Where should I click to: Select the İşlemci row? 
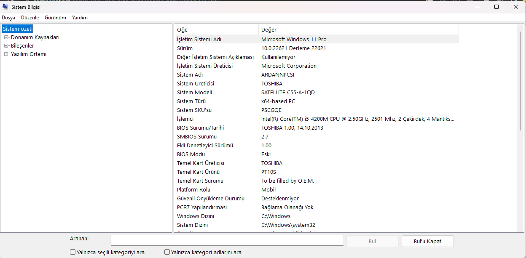[x=317, y=119]
